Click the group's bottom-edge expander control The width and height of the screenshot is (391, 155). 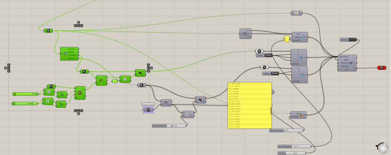(x=78, y=113)
